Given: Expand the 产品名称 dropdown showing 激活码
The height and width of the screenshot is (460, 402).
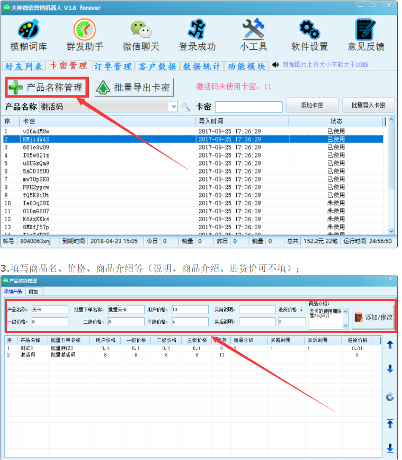Looking at the screenshot, I should coord(174,107).
